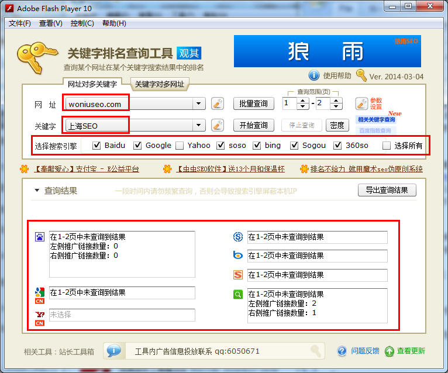Click the clear icon beside the keyword field

point(218,125)
